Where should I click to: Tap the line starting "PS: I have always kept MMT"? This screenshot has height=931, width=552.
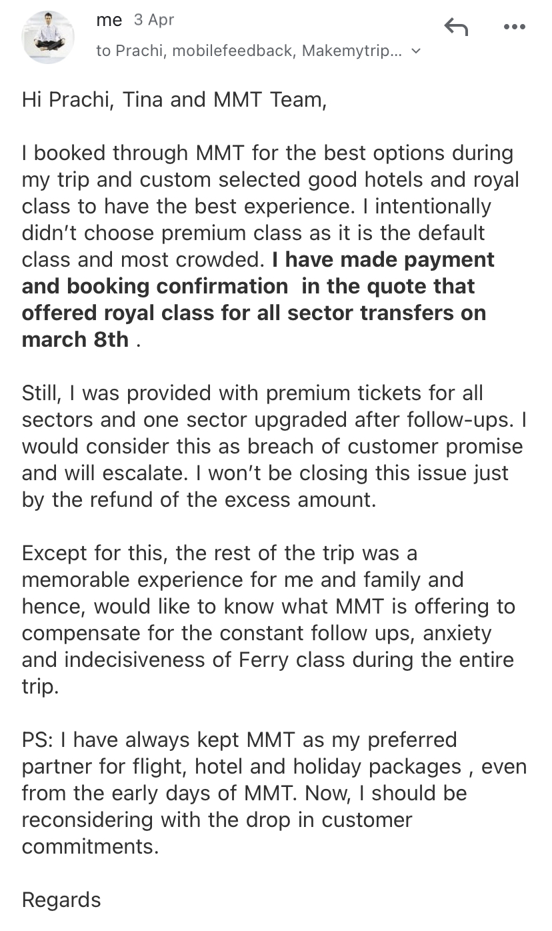tap(239, 740)
